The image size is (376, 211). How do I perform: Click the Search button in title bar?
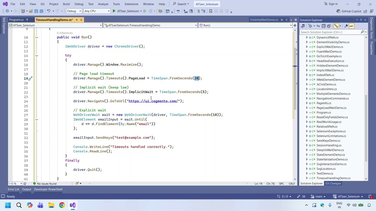coord(181,4)
